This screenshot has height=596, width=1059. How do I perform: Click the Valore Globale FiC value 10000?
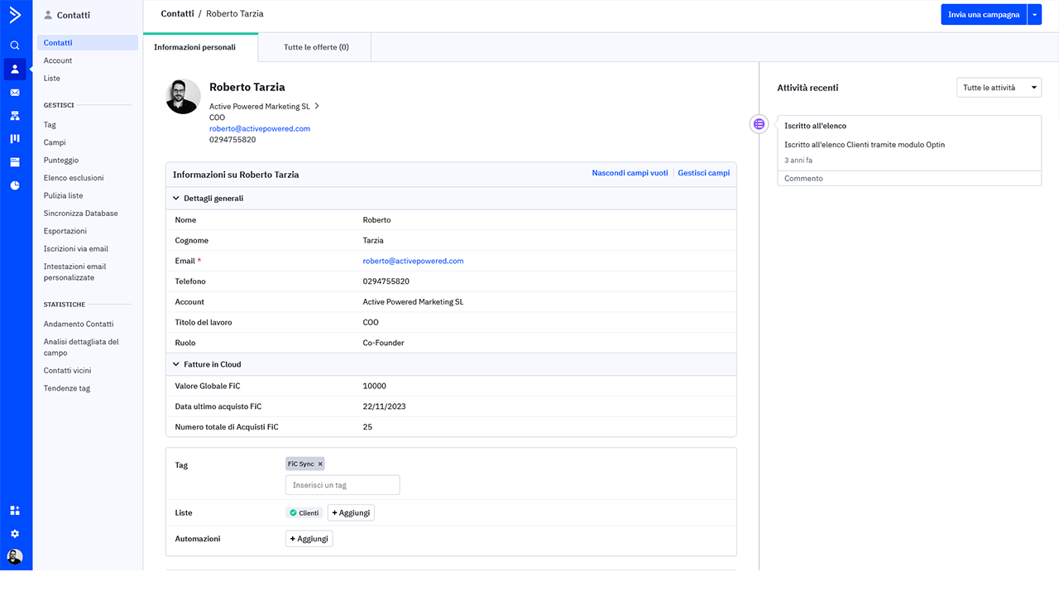click(x=374, y=386)
